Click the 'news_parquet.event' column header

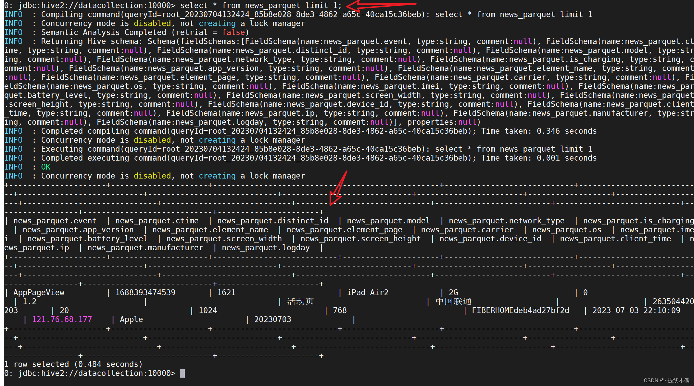tap(55, 221)
